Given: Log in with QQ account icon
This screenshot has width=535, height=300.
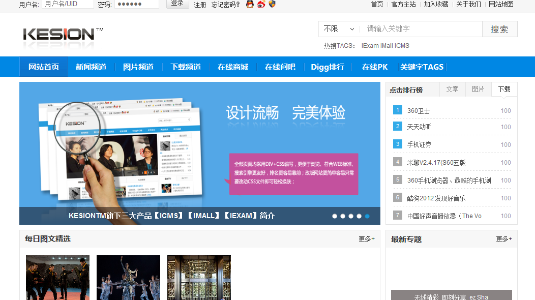Looking at the screenshot, I should (x=250, y=4).
